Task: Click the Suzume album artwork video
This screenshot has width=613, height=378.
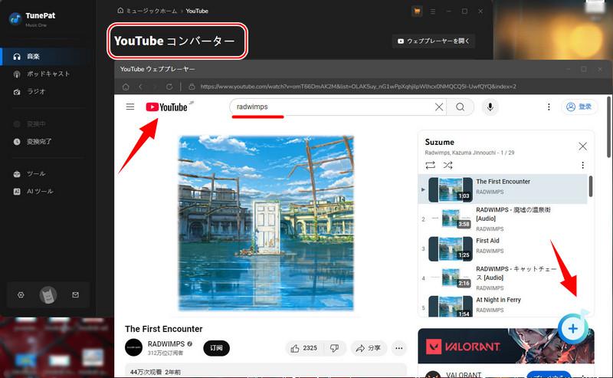Action: coord(266,223)
